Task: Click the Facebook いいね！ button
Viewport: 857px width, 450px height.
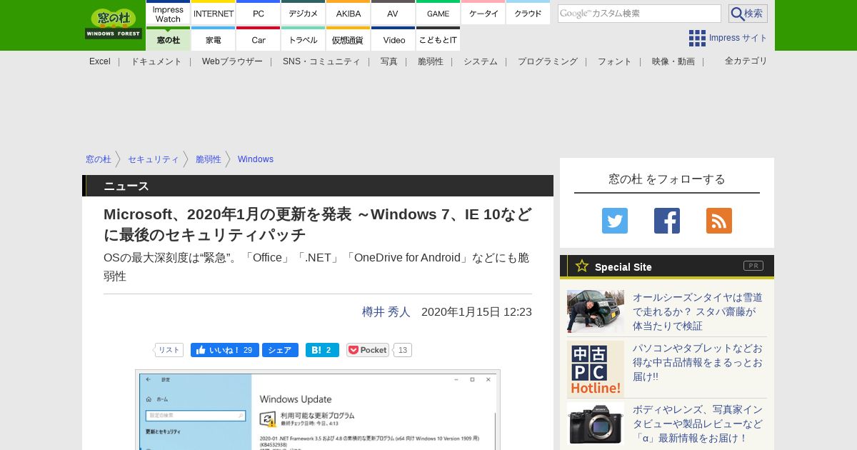Action: [225, 350]
